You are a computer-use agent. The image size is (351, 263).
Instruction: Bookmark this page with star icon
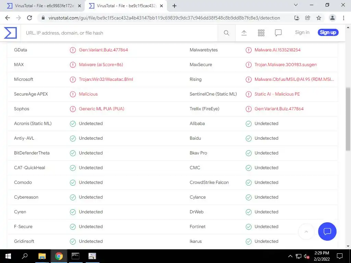click(x=319, y=18)
